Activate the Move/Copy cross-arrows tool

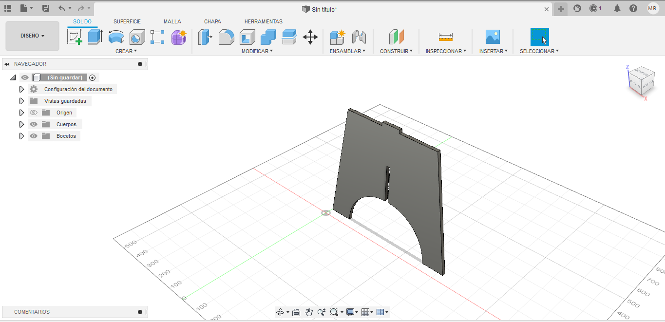click(x=310, y=37)
